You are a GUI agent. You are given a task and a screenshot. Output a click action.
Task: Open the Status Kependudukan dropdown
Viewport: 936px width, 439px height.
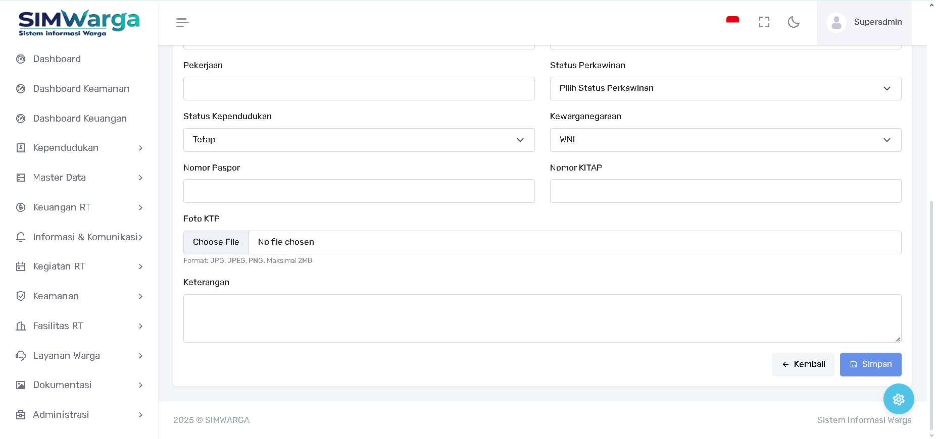click(359, 140)
